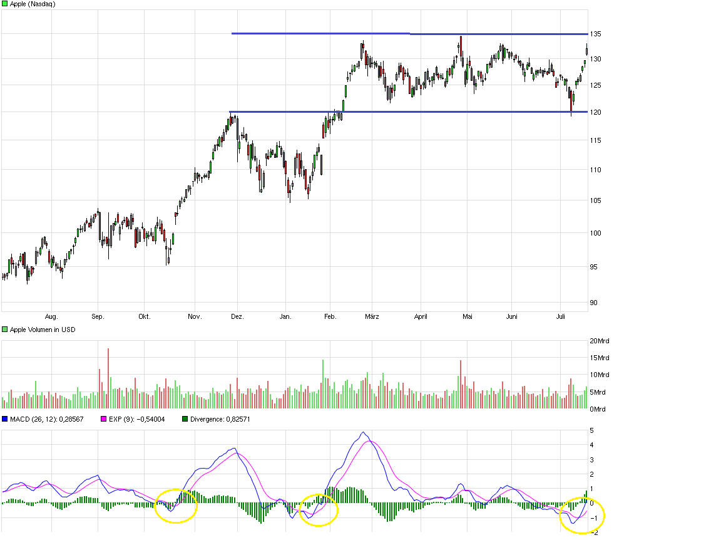Toggle the Apple price series via its legend marker
The height and width of the screenshot is (540, 721).
[x=5, y=4]
